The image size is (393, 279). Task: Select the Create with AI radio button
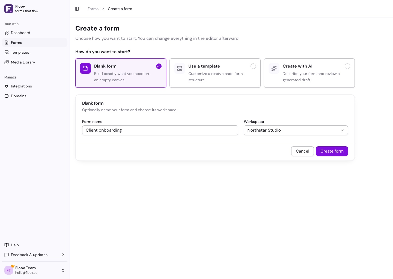[x=347, y=66]
